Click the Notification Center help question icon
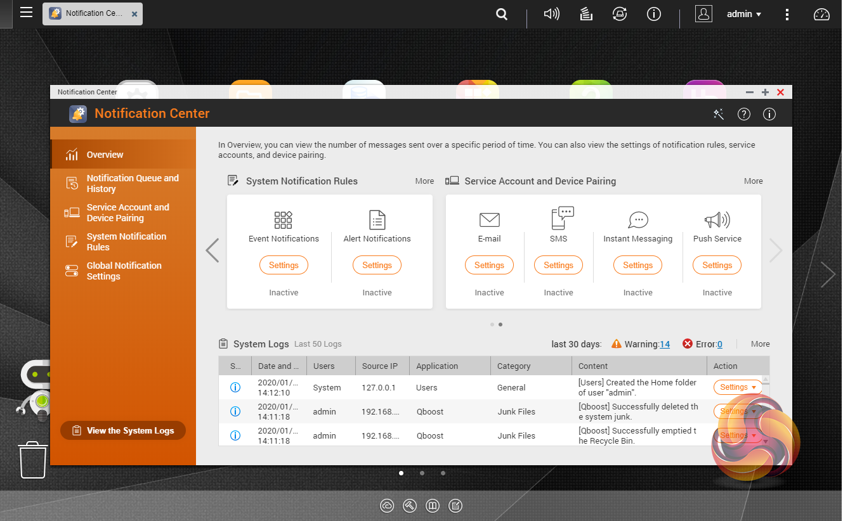The image size is (843, 521). (744, 114)
